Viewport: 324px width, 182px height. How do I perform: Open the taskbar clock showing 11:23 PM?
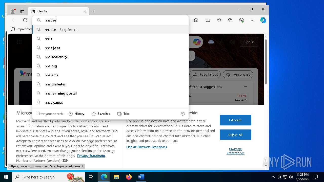coord(302,177)
